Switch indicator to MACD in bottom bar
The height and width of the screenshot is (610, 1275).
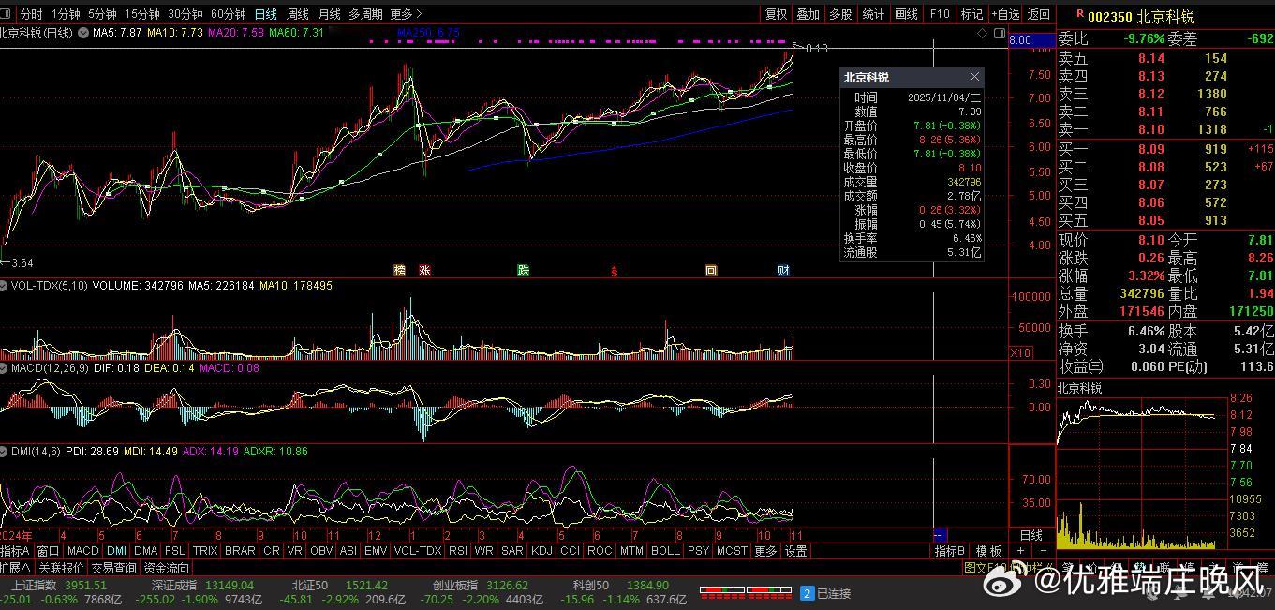pyautogui.click(x=82, y=551)
